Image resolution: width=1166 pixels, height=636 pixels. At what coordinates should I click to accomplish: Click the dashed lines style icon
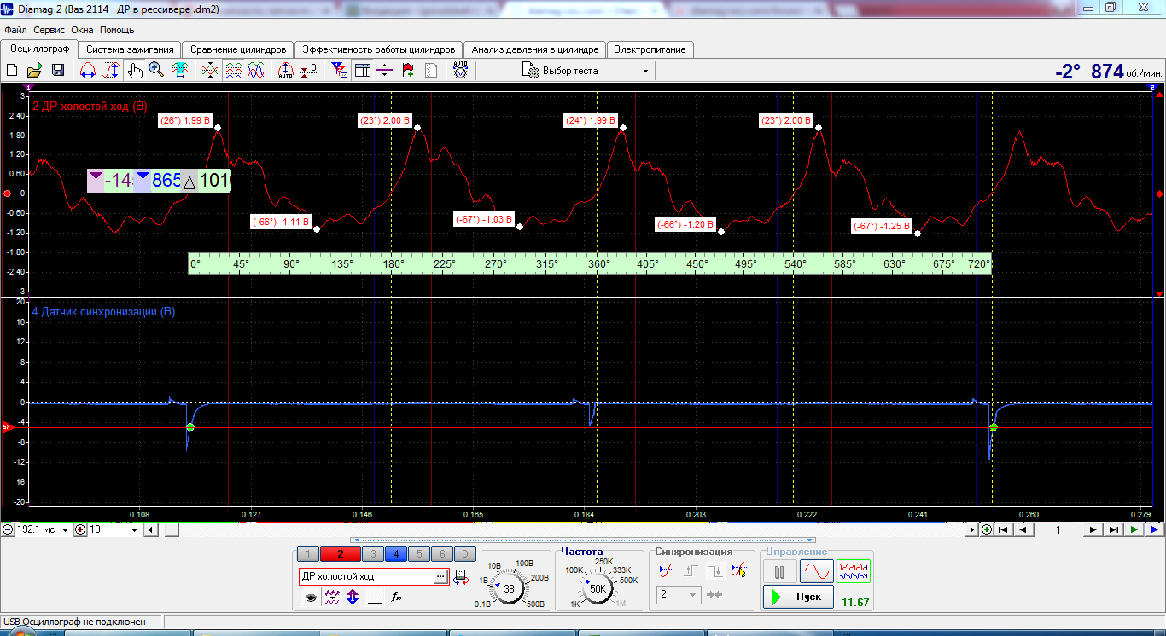pyautogui.click(x=374, y=598)
